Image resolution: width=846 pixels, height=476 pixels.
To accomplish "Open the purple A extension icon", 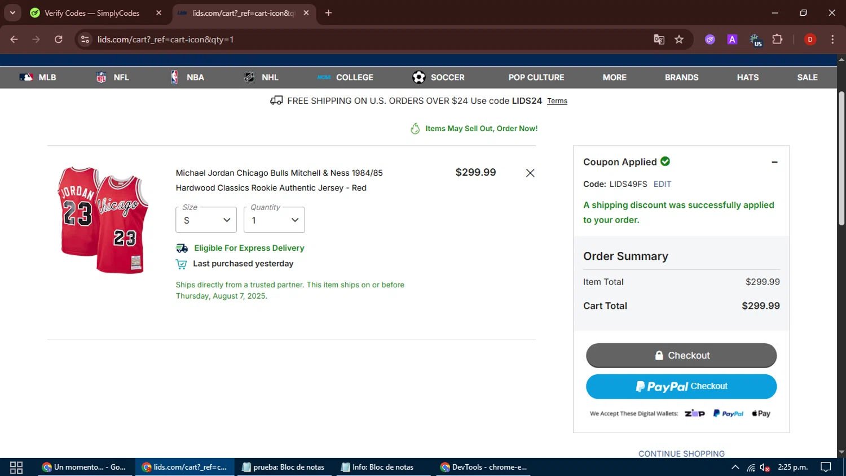I will point(732,40).
